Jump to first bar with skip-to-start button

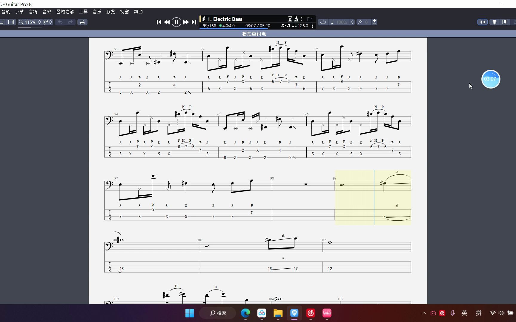(x=159, y=22)
